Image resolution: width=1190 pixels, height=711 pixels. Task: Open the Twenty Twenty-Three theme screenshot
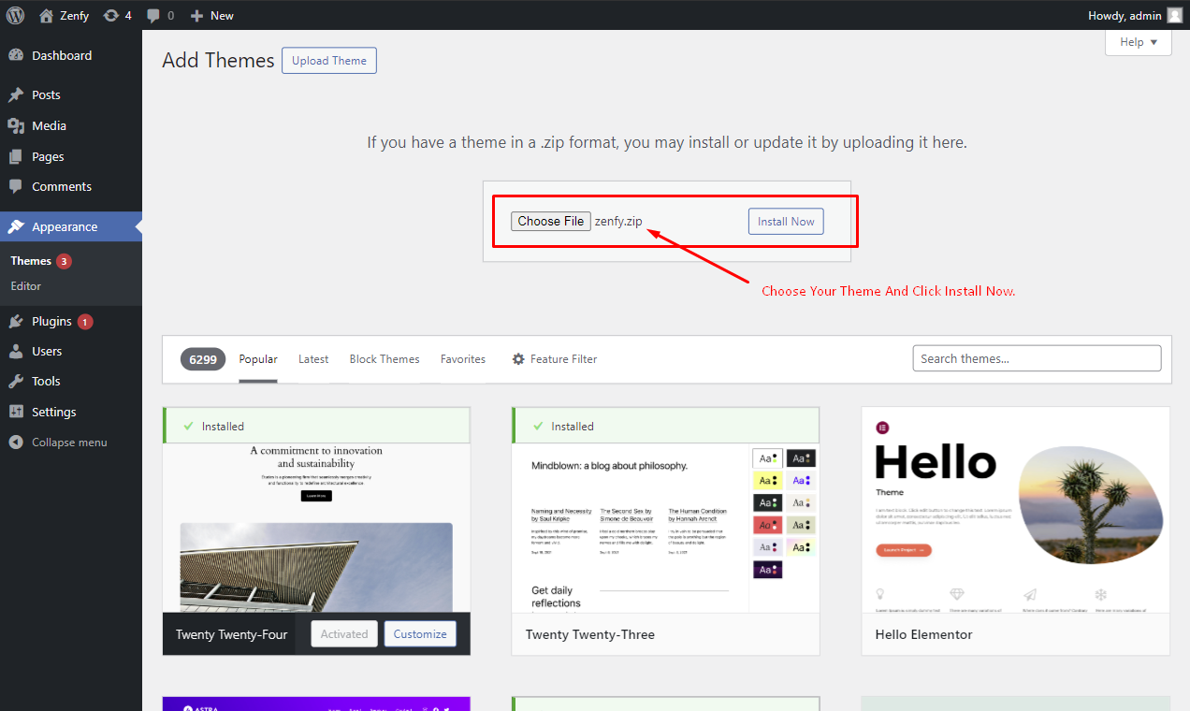pyautogui.click(x=665, y=529)
